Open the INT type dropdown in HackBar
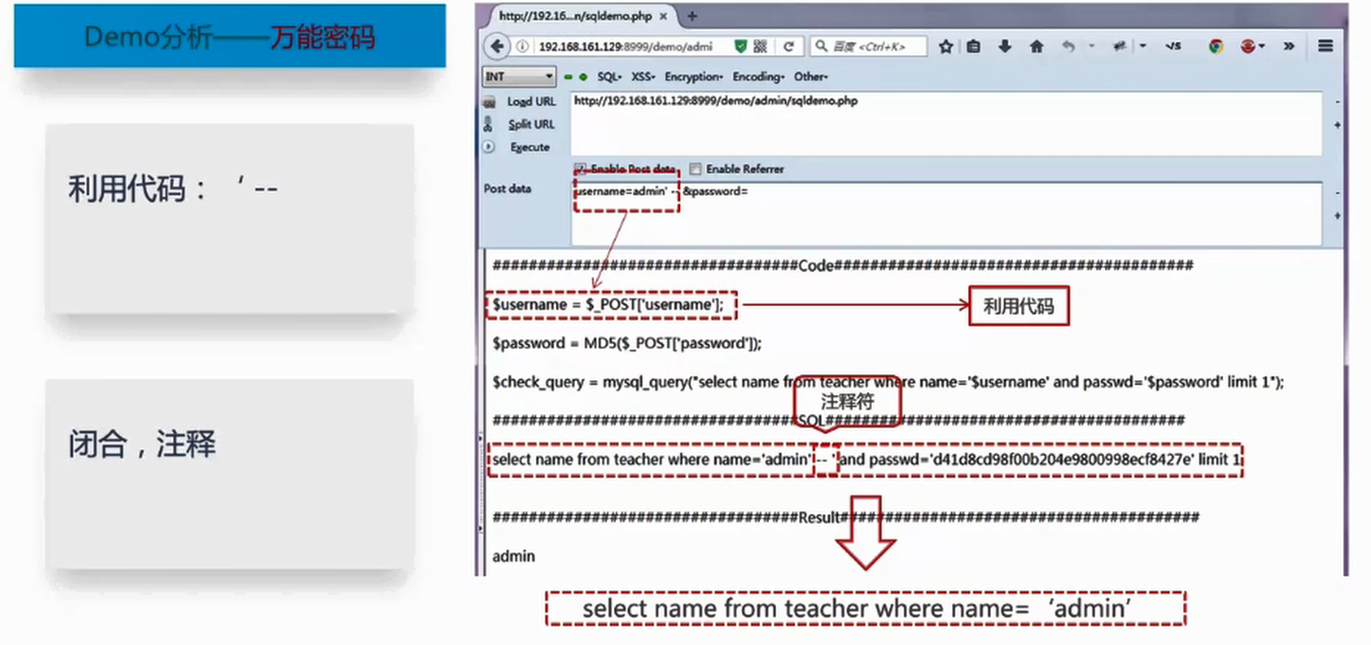The height and width of the screenshot is (645, 1371). tap(519, 76)
